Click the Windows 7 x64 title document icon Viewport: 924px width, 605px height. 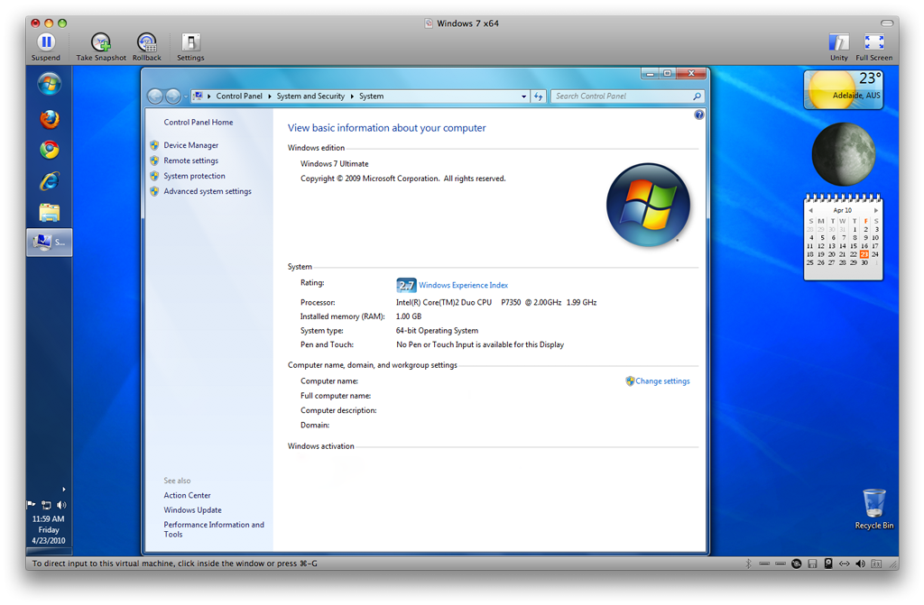click(429, 23)
